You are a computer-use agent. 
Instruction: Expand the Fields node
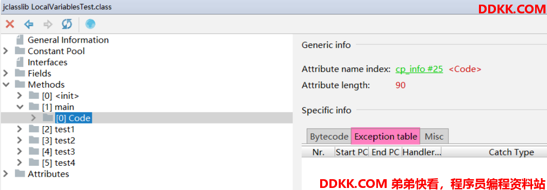click(x=6, y=73)
